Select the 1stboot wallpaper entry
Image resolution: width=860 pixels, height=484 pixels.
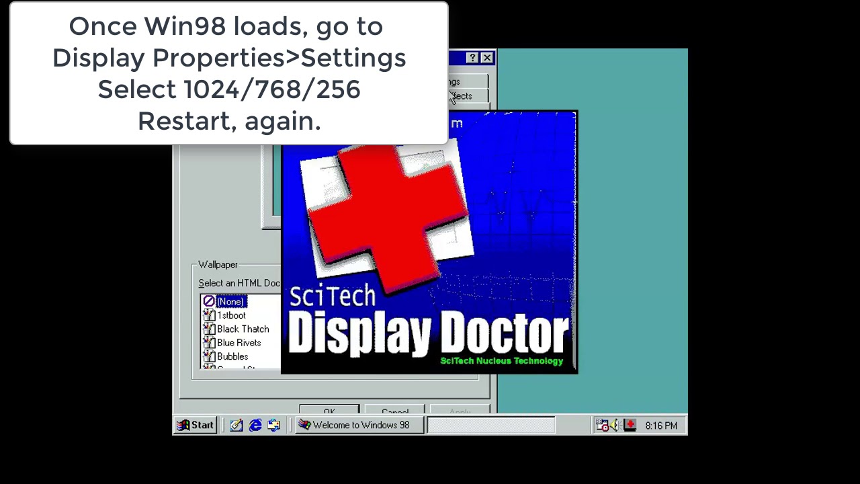(231, 315)
